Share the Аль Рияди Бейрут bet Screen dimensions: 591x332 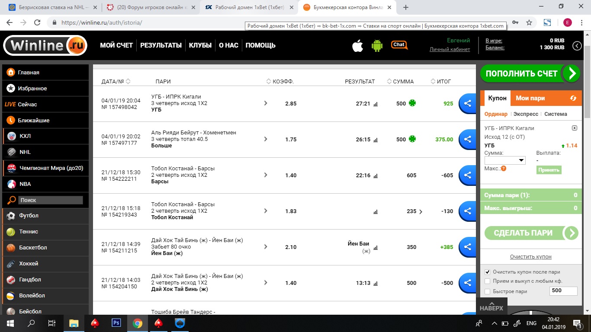coord(467,140)
